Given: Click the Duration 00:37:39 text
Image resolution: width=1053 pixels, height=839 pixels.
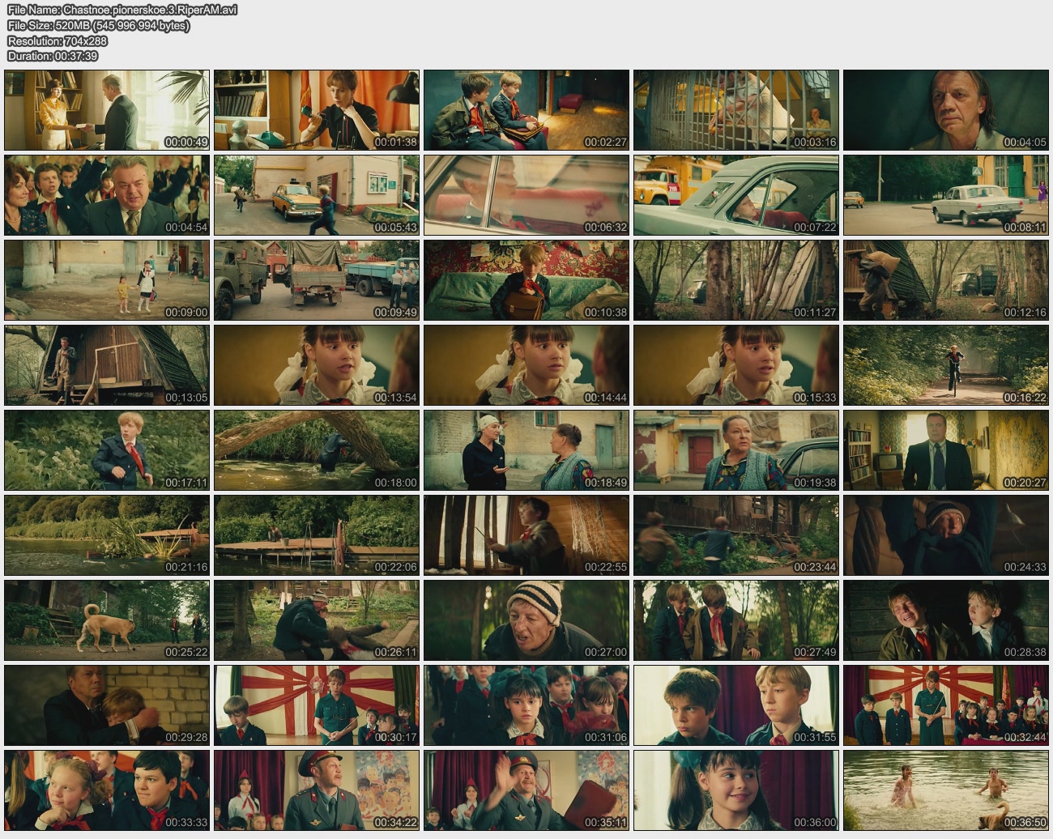Looking at the screenshot, I should coord(53,56).
